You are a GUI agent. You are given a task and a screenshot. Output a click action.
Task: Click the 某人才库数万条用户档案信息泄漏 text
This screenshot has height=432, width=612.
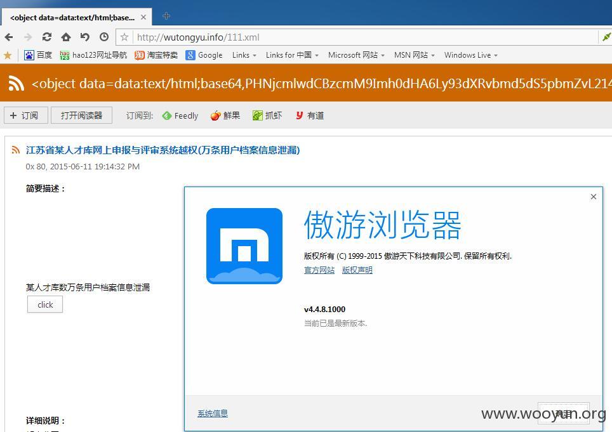point(88,287)
